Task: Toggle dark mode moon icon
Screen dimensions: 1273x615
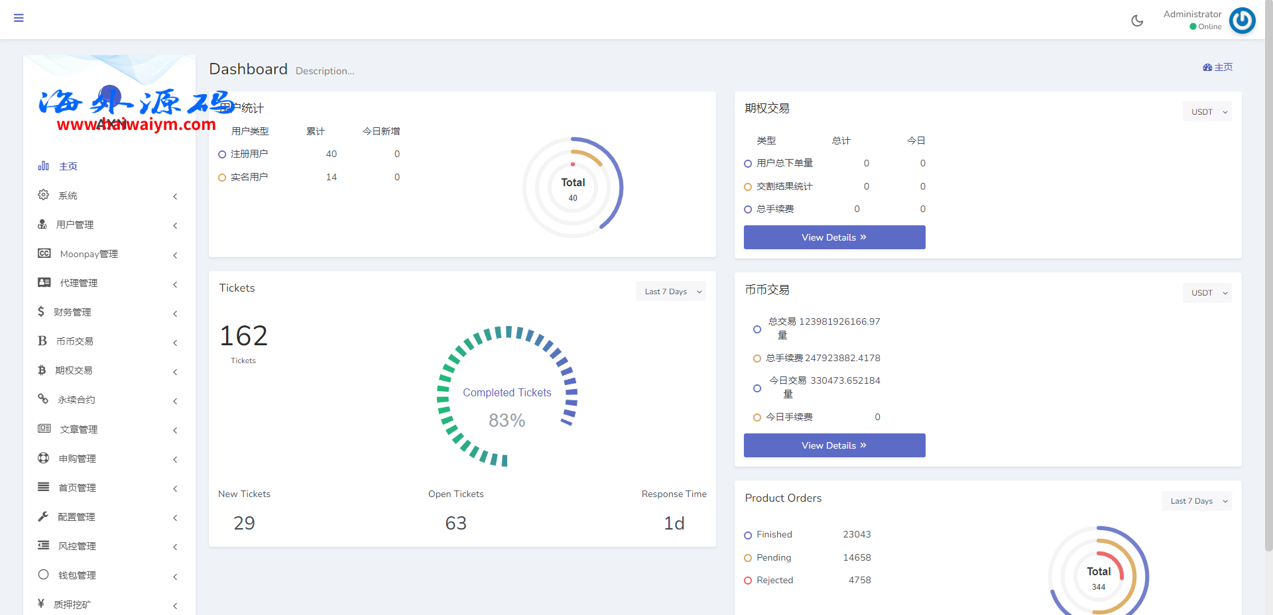Action: 1137,21
